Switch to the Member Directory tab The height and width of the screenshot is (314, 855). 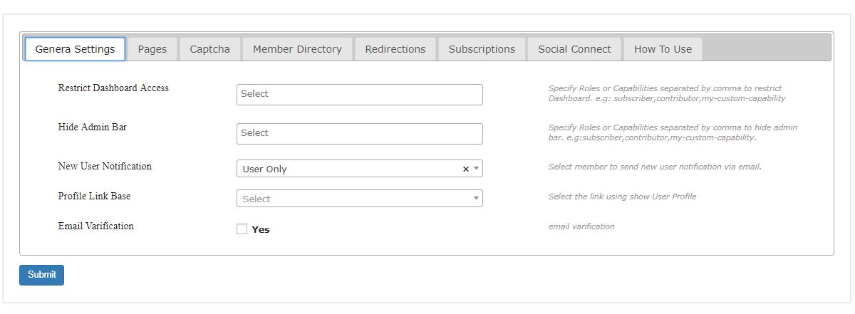[297, 49]
